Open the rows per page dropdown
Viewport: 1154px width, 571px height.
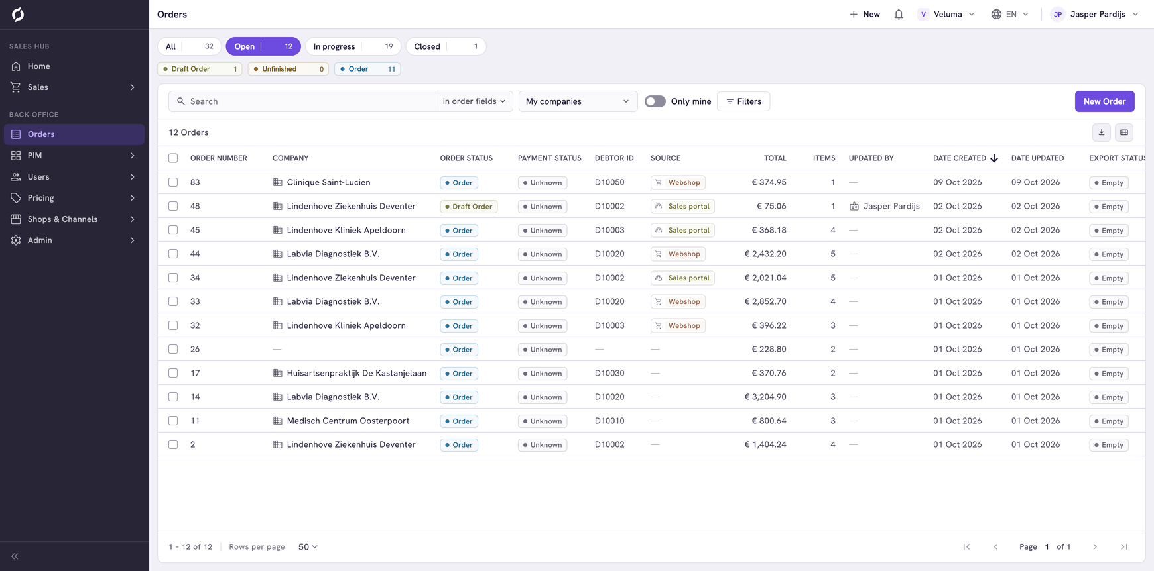click(308, 547)
